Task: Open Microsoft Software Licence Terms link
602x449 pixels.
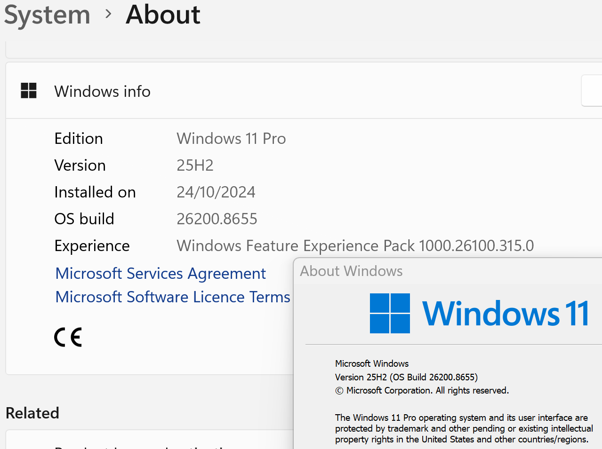Action: click(173, 297)
